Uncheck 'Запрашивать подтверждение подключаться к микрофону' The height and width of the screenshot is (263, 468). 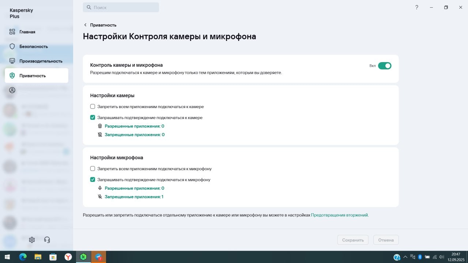(93, 180)
